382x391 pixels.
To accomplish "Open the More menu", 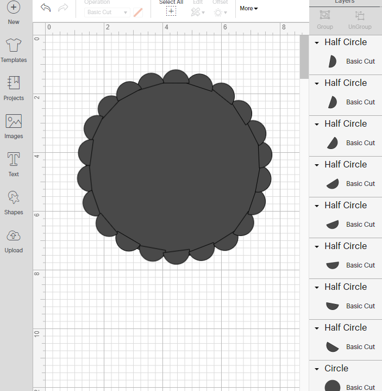I will coord(249,8).
